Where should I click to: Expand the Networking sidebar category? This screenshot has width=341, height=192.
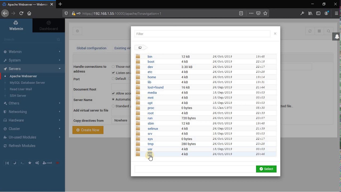[x=32, y=112]
